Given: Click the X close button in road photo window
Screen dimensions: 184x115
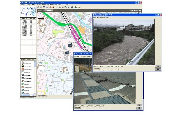Looking at the screenshot, I should click(139, 108).
